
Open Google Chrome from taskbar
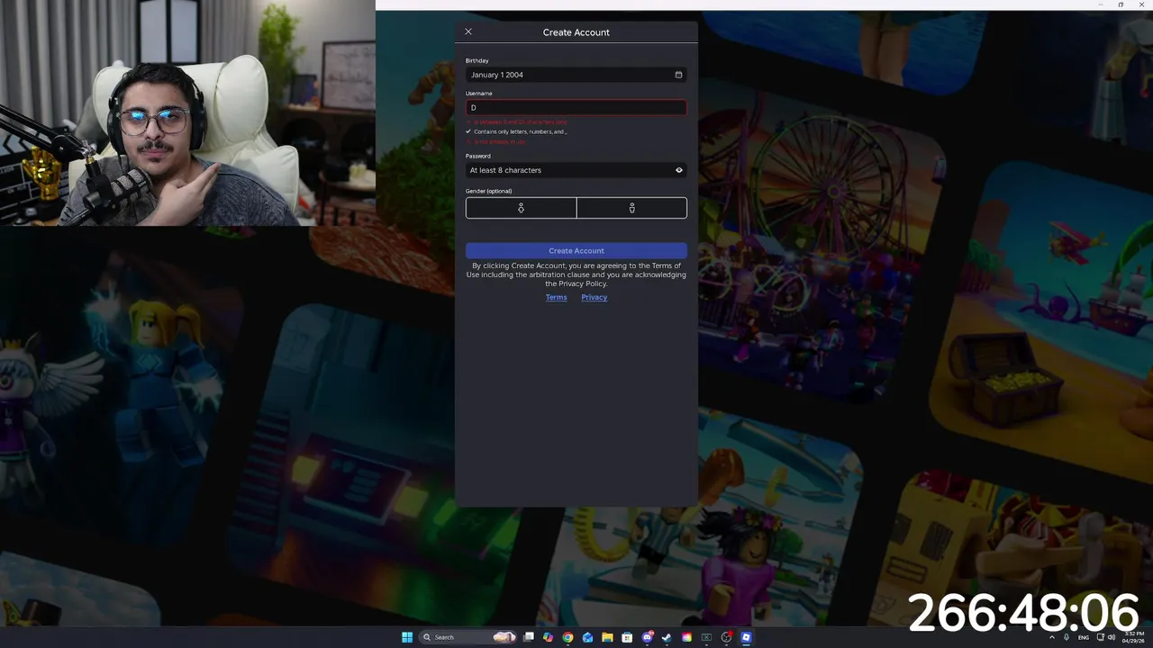pos(567,637)
